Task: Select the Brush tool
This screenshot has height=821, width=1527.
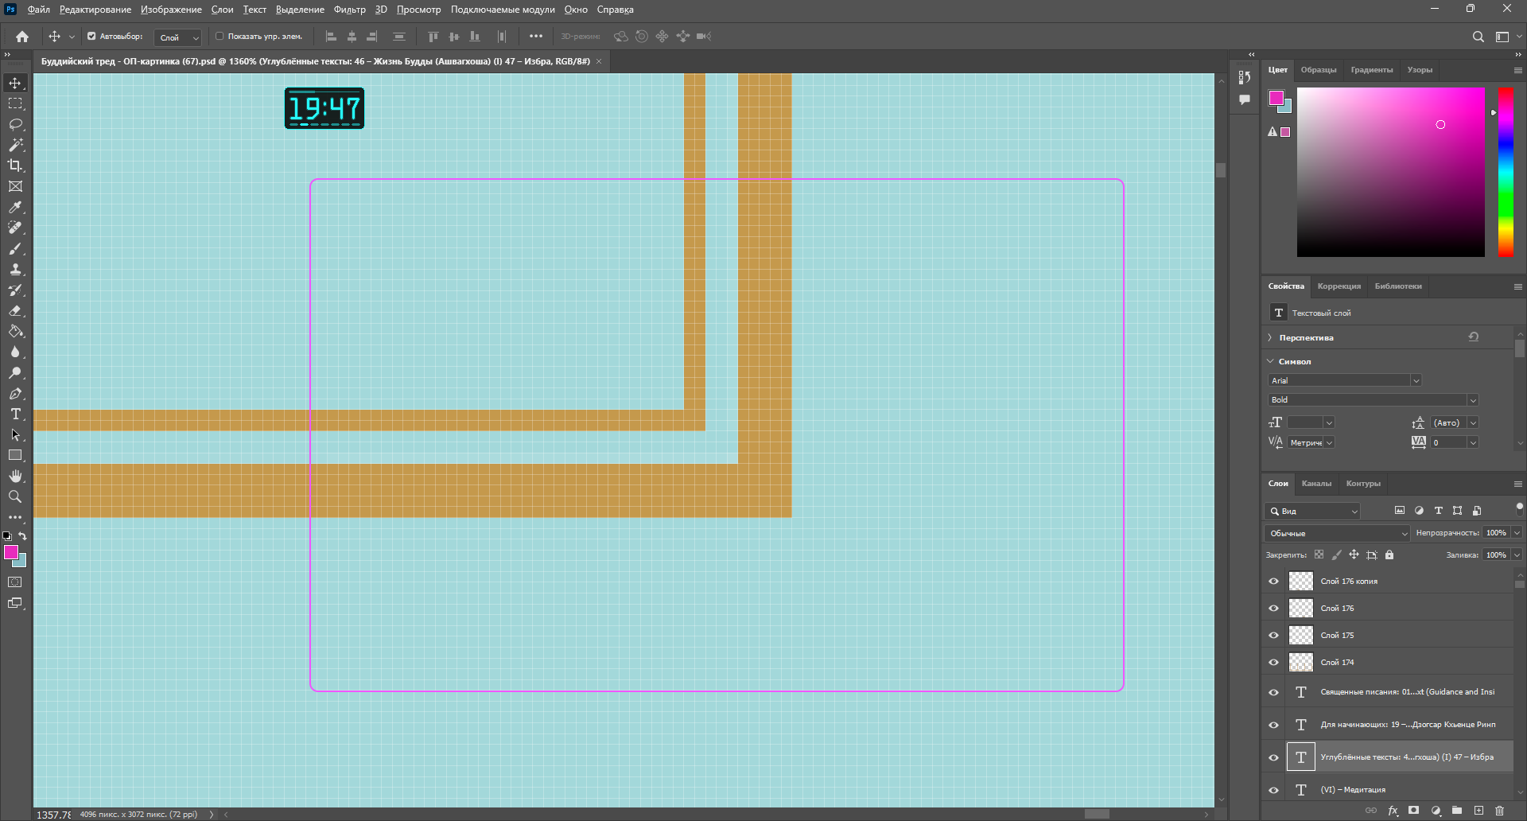Action: (15, 249)
